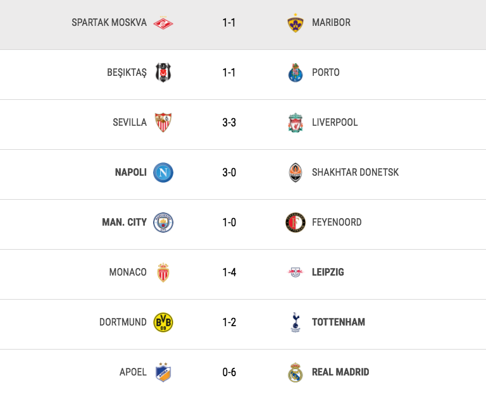Open the Real Madrid team name
The image size is (486, 397).
click(x=340, y=372)
